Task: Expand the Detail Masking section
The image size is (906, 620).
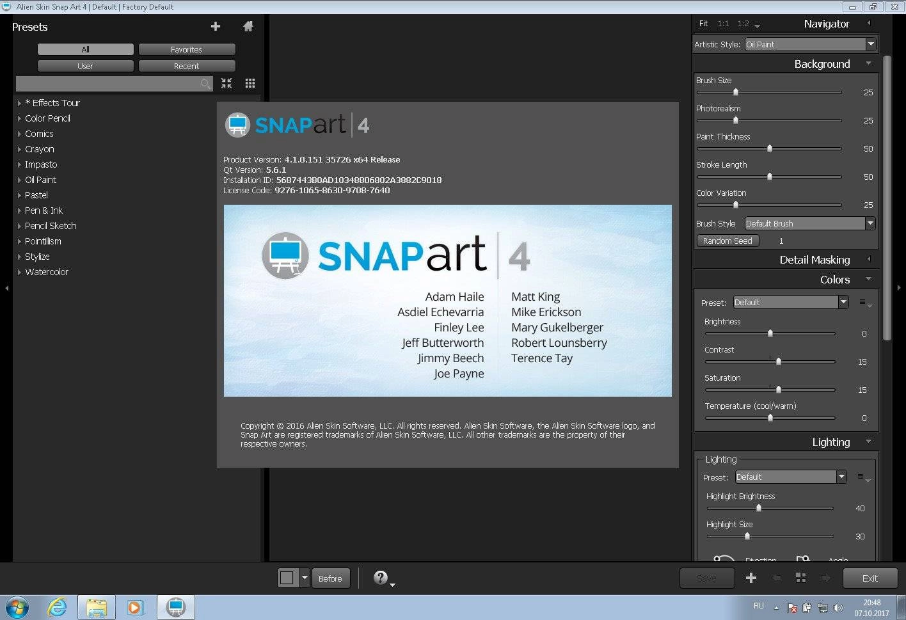Action: click(868, 259)
